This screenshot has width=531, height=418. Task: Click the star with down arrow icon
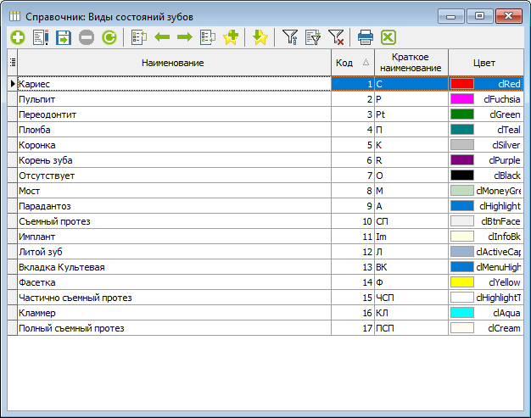tap(260, 37)
